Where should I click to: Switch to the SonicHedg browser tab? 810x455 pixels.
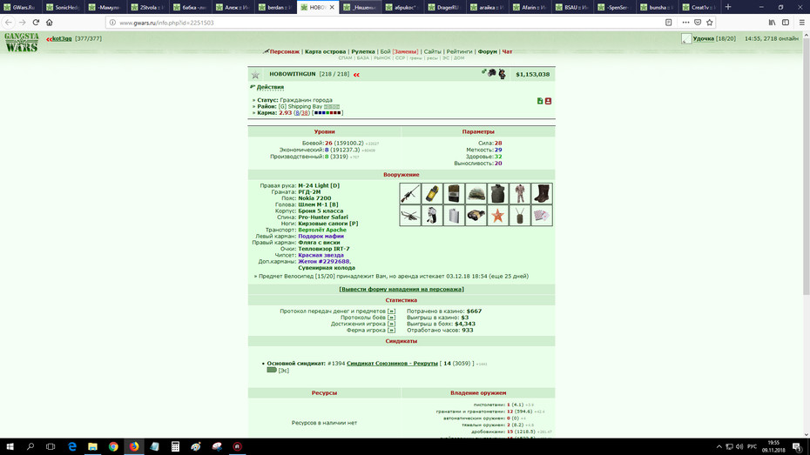[63, 7]
